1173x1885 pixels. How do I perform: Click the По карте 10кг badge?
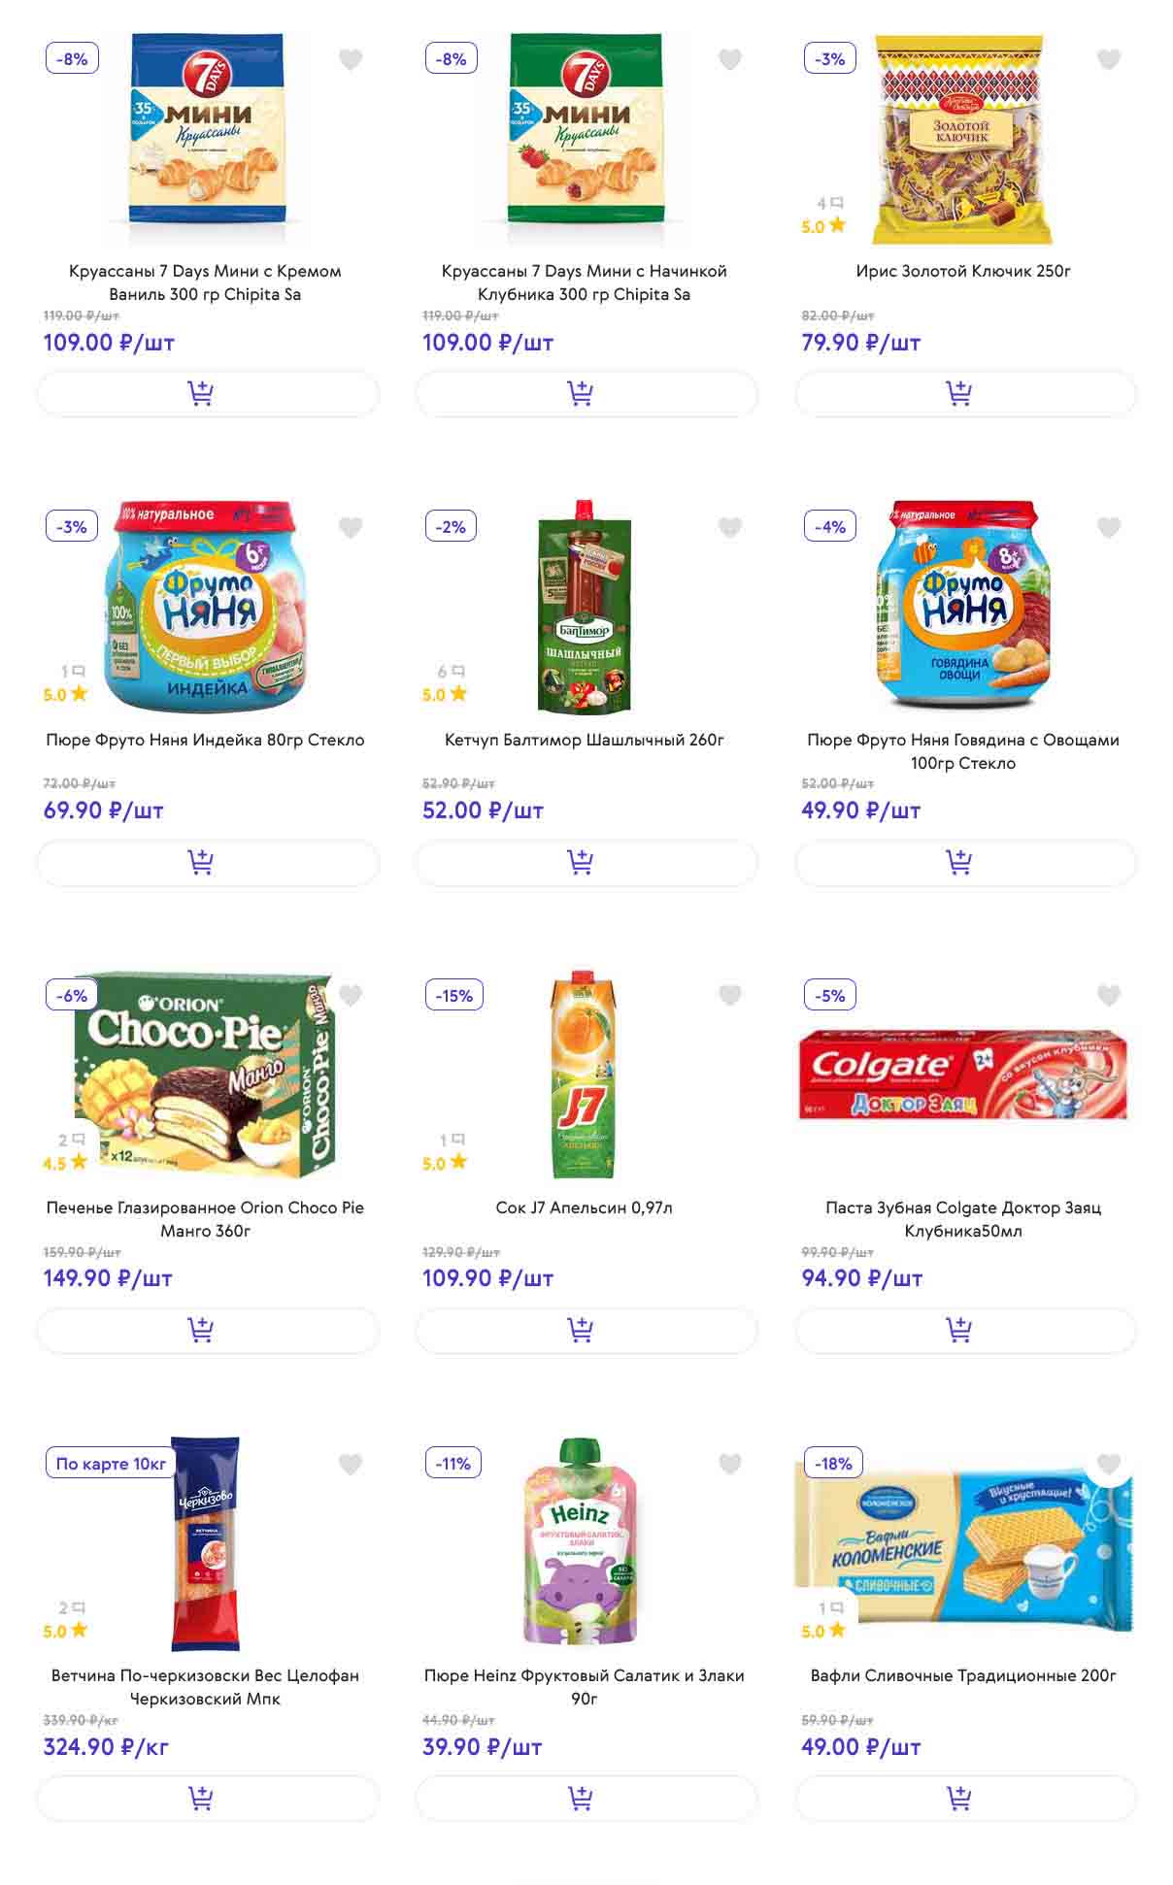pos(111,1464)
